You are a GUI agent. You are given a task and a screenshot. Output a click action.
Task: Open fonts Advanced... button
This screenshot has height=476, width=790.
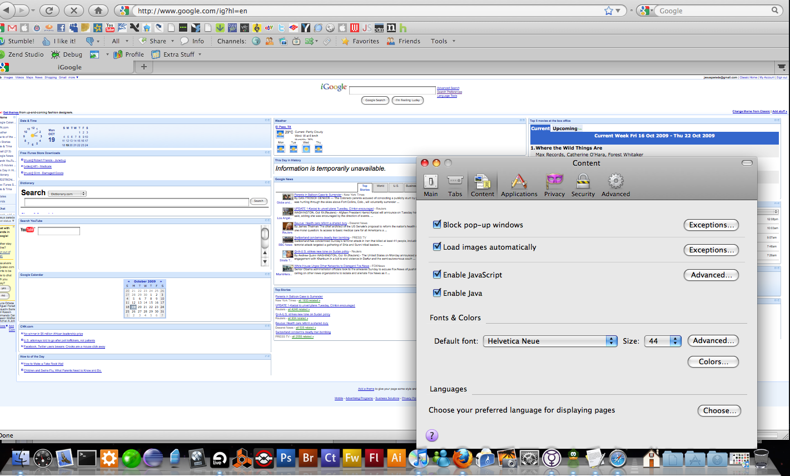(713, 341)
